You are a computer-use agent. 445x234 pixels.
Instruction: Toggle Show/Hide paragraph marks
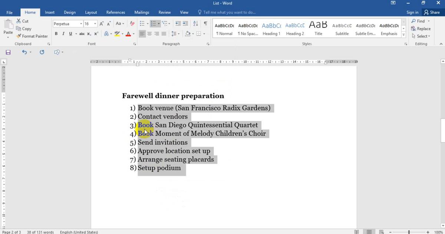pyautogui.click(x=205, y=23)
